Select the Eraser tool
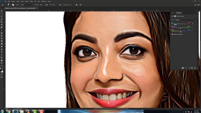The image size is (201, 113). click(2, 38)
